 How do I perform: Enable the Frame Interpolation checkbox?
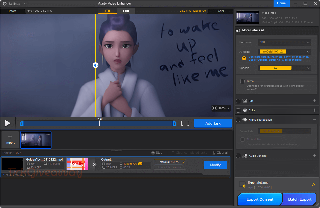(x=238, y=120)
